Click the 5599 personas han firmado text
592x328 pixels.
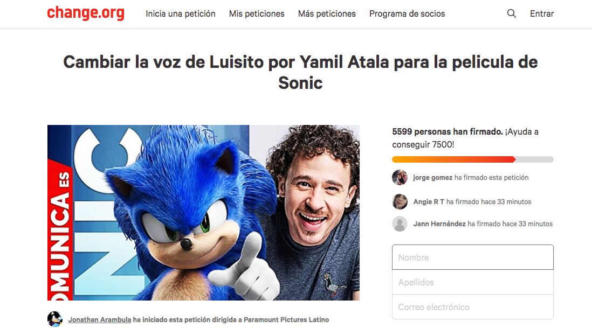(x=448, y=131)
